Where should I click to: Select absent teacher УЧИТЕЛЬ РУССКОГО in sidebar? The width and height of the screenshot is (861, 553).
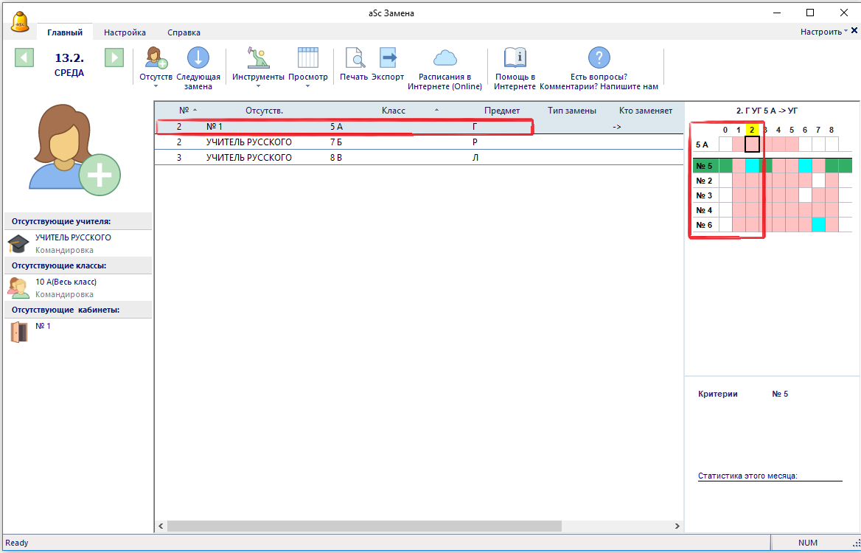(73, 237)
